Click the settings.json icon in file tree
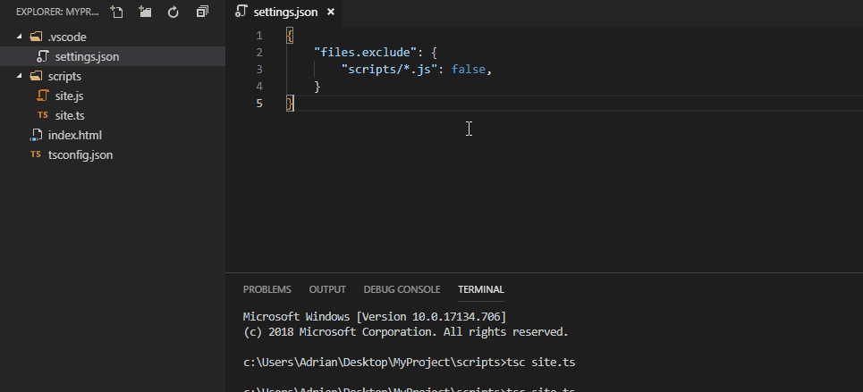 click(x=43, y=56)
